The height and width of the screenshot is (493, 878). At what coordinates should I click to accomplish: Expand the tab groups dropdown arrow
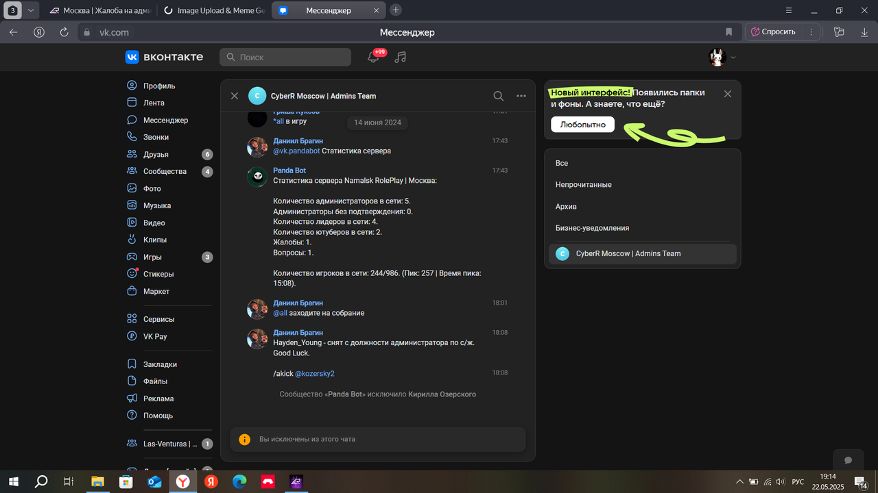(x=30, y=10)
